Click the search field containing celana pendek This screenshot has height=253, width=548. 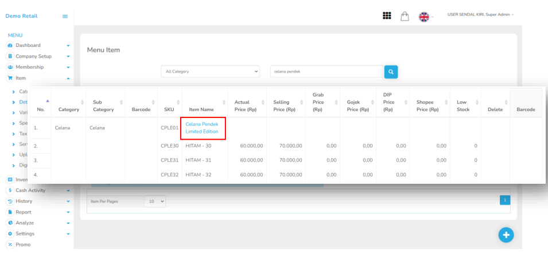coord(325,72)
